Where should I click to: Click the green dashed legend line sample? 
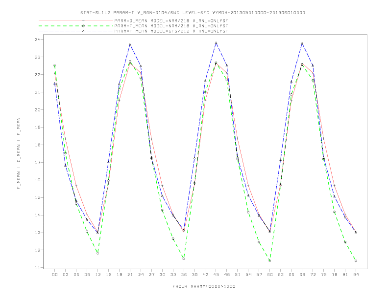76,26
